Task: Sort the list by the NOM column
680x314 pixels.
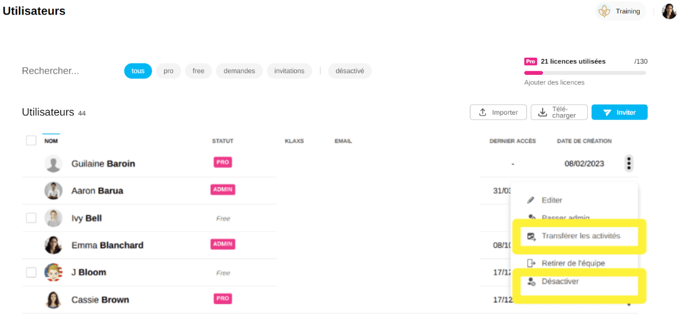Action: 51,141
